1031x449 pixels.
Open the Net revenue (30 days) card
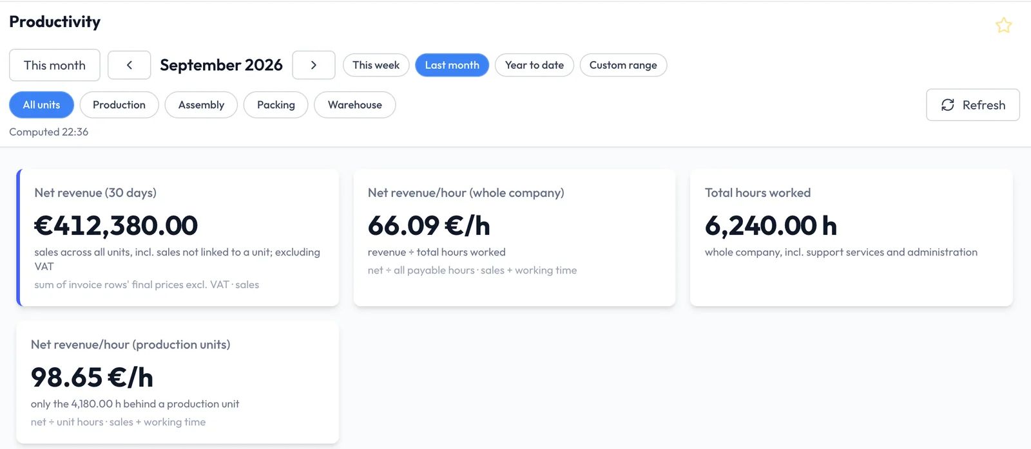coord(178,237)
